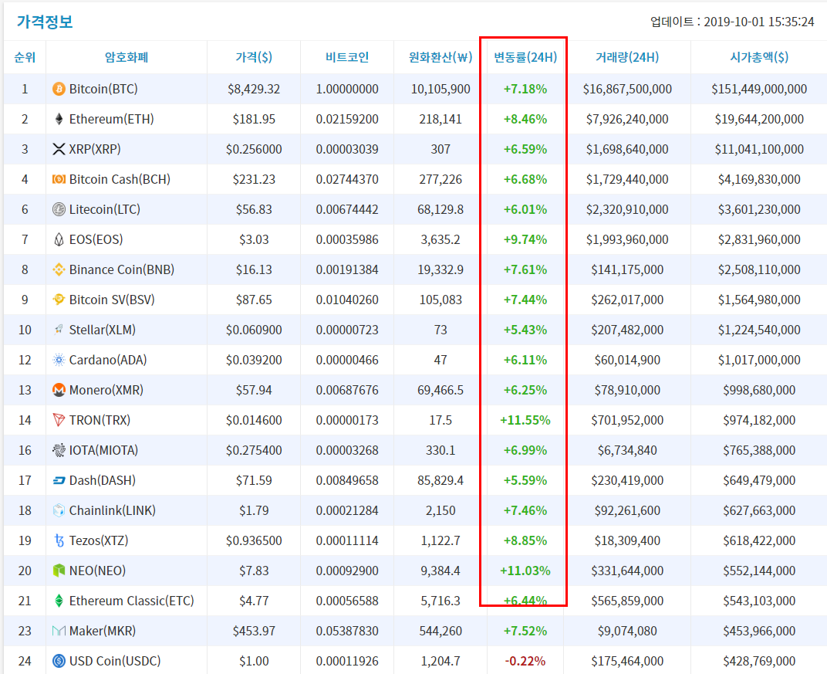Click the Bitcoin Cash icon
827x674 pixels.
point(59,179)
